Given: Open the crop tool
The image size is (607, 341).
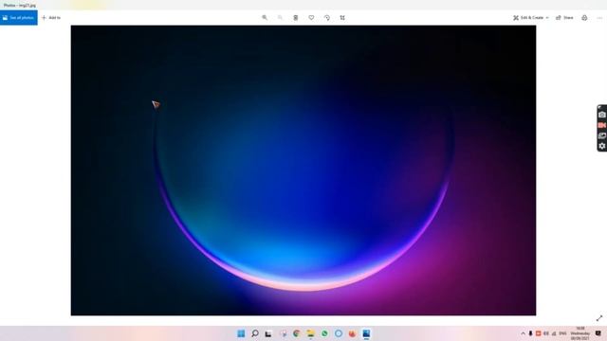Looking at the screenshot, I should point(342,18).
